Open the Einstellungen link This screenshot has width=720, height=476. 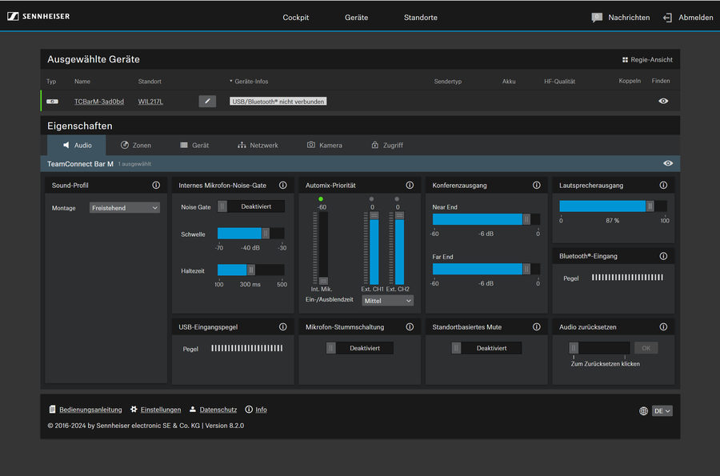[x=161, y=410]
